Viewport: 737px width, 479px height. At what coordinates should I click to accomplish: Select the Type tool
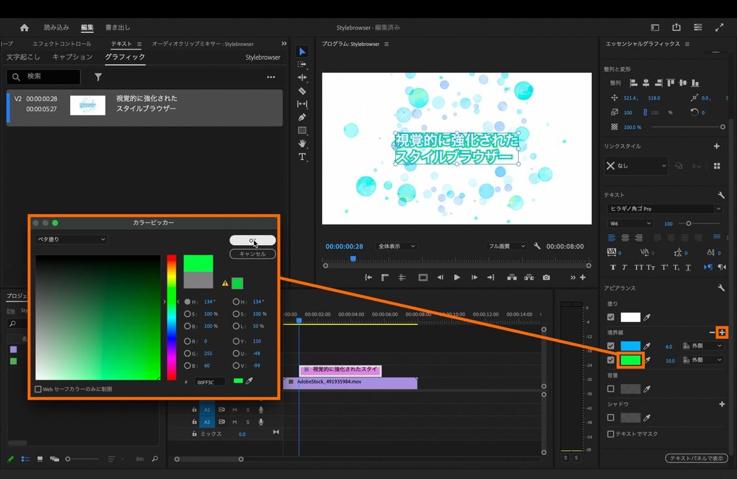tap(302, 156)
